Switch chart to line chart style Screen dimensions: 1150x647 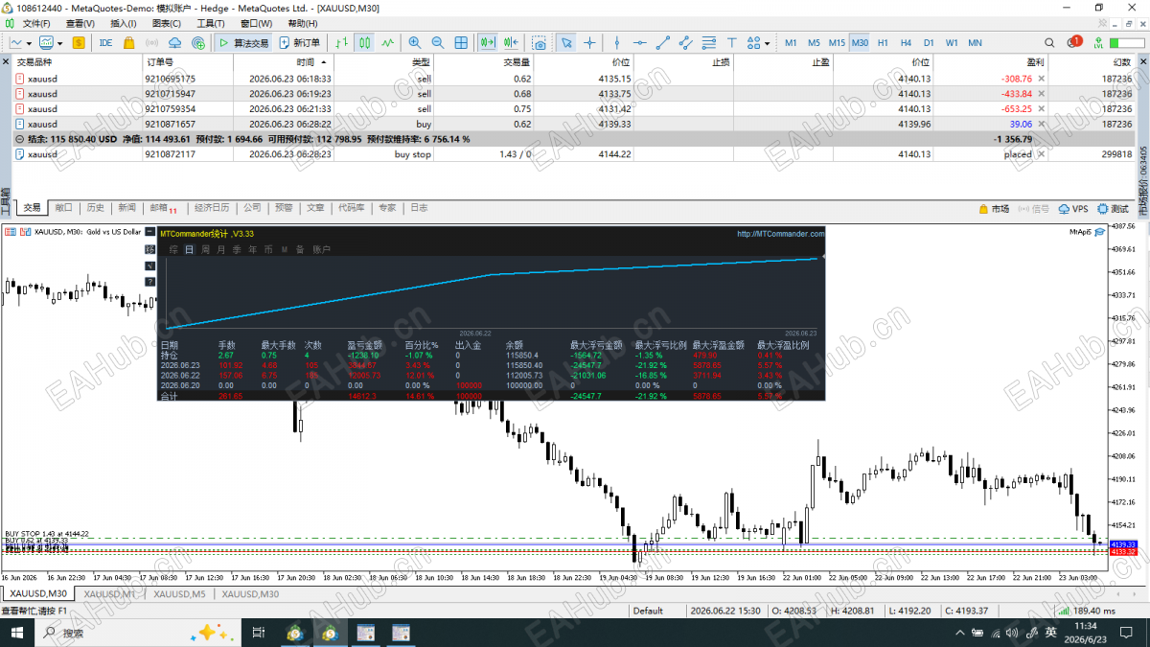[387, 42]
